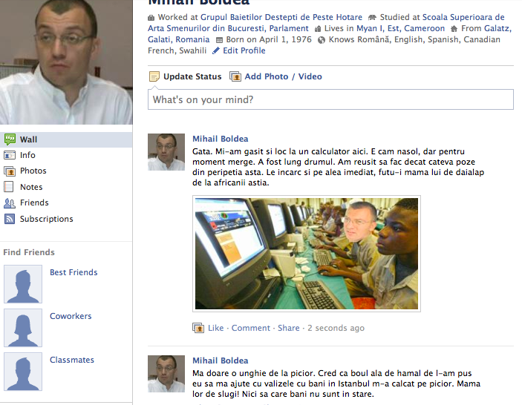This screenshot has height=405, width=522.
Task: Share the internet cafe photo post
Action: point(289,328)
